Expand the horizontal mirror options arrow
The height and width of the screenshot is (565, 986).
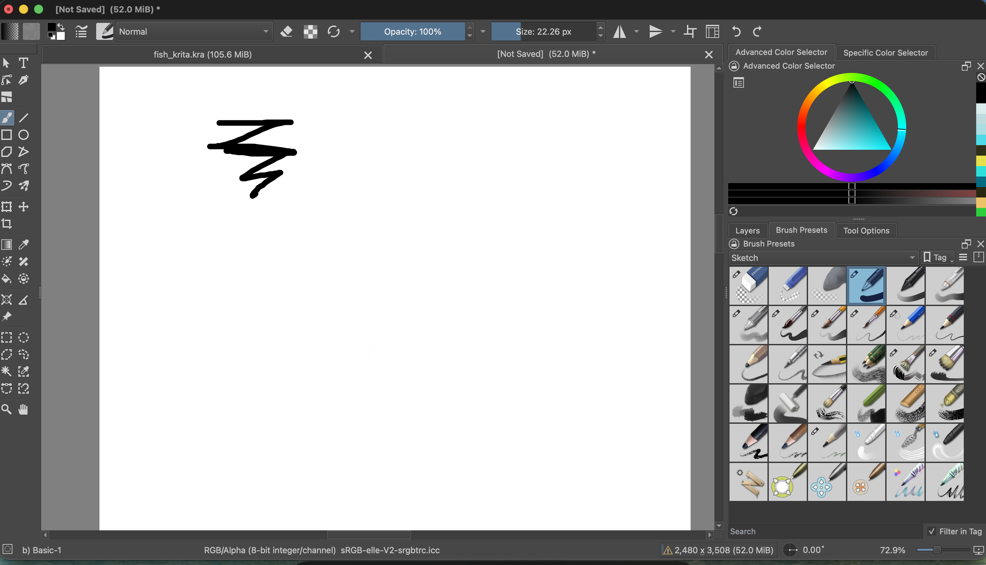(637, 31)
